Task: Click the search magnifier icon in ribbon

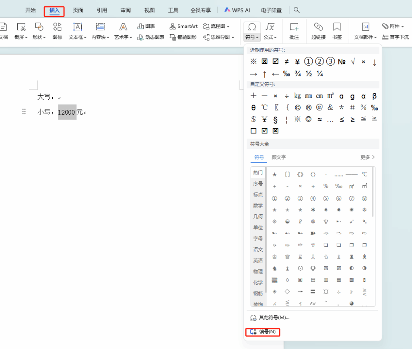Action: pos(297,10)
